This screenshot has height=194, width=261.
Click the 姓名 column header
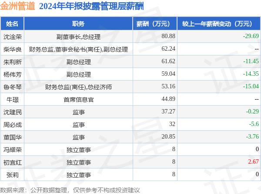coord(12,24)
